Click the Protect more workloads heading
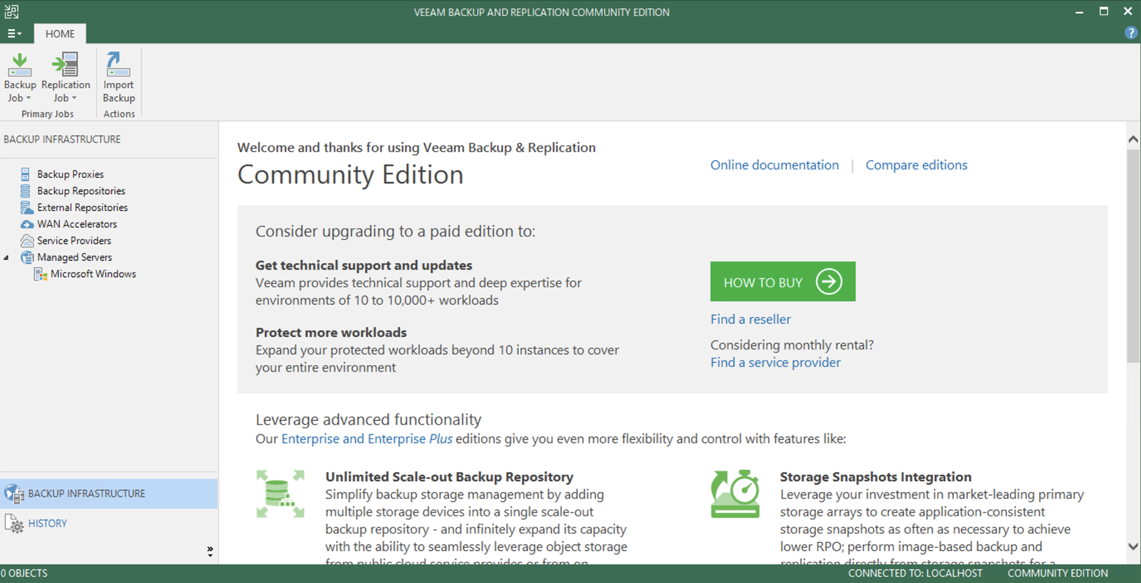Screen dimensions: 1141x583 tap(331, 333)
